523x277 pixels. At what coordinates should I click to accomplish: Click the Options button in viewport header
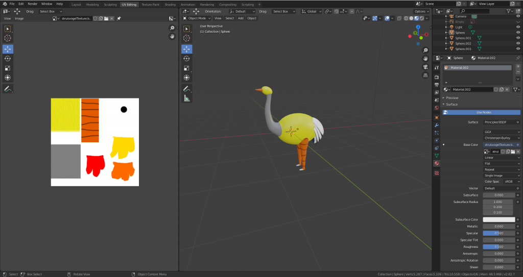(421, 11)
